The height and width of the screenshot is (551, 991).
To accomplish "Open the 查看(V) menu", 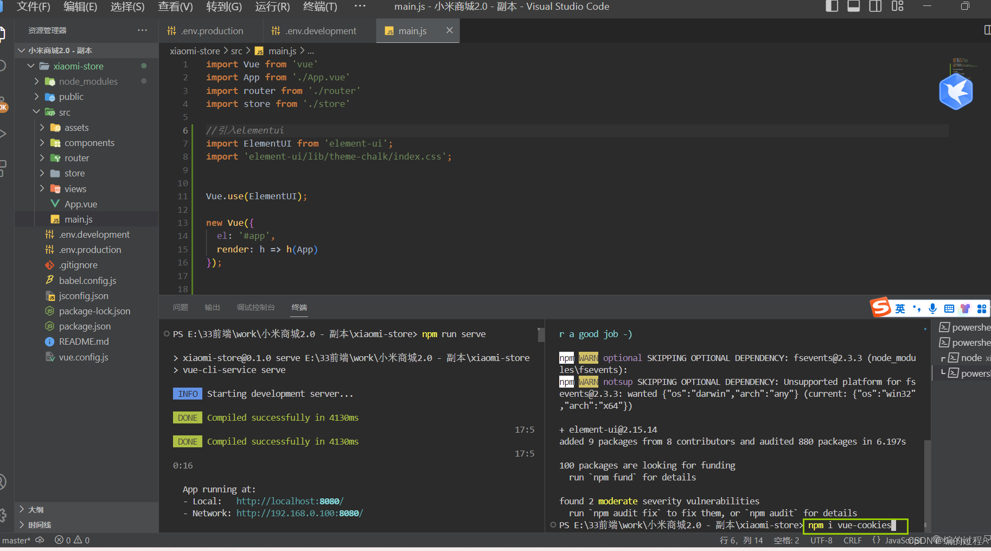I will pos(175,7).
